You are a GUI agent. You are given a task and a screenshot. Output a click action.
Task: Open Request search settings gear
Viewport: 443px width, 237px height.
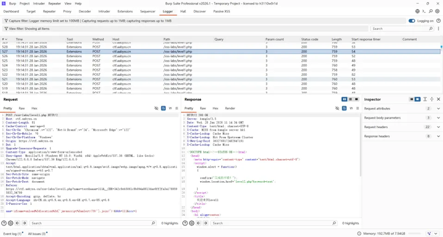[x=11, y=223]
